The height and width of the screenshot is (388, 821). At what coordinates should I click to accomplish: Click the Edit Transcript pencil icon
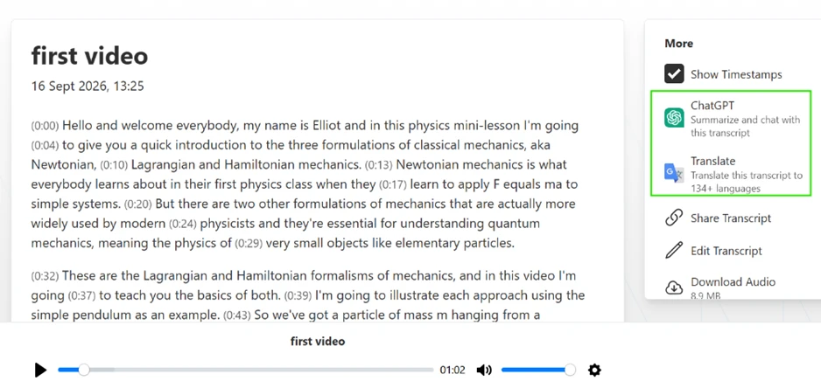point(674,251)
